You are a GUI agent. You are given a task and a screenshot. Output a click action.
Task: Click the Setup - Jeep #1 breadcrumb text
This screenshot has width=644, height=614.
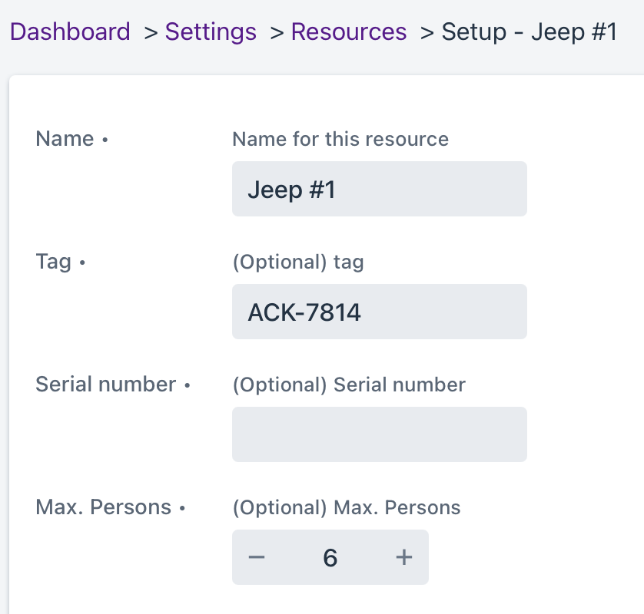click(529, 32)
